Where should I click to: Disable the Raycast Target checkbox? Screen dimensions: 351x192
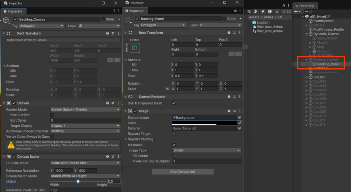point(174,134)
